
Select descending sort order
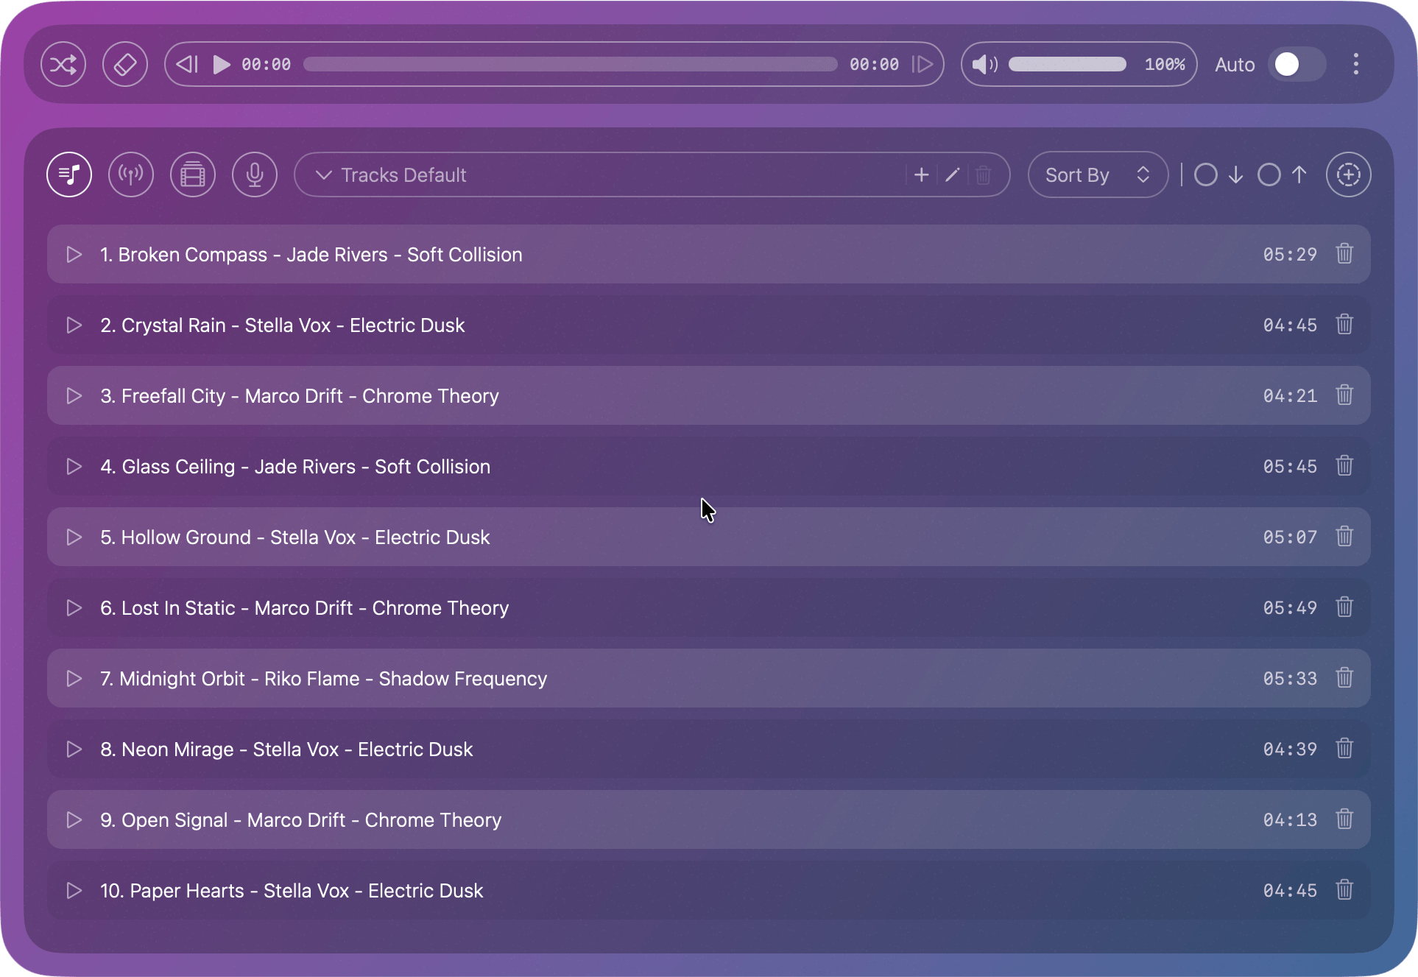pos(1220,174)
